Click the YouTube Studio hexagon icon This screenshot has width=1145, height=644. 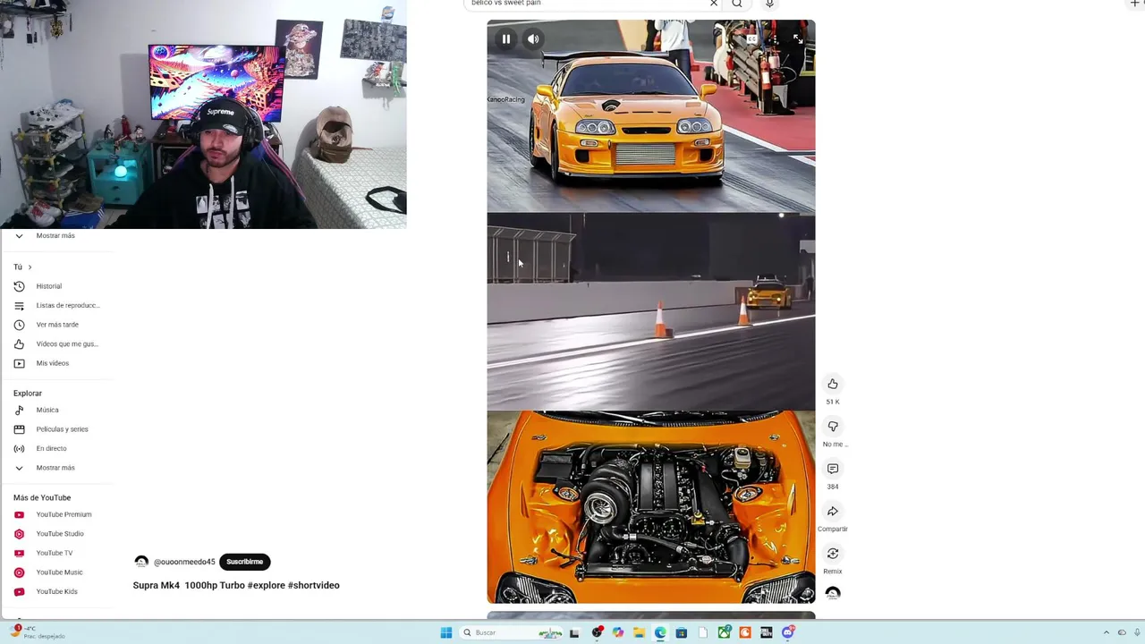coord(19,534)
